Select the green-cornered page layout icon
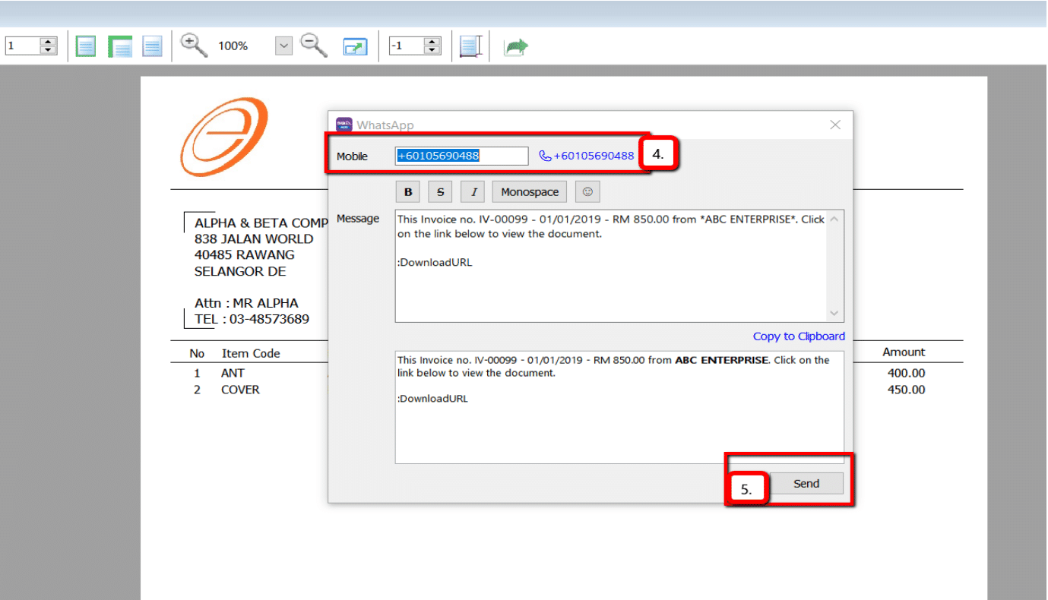Screen dimensions: 1048x600 120,46
